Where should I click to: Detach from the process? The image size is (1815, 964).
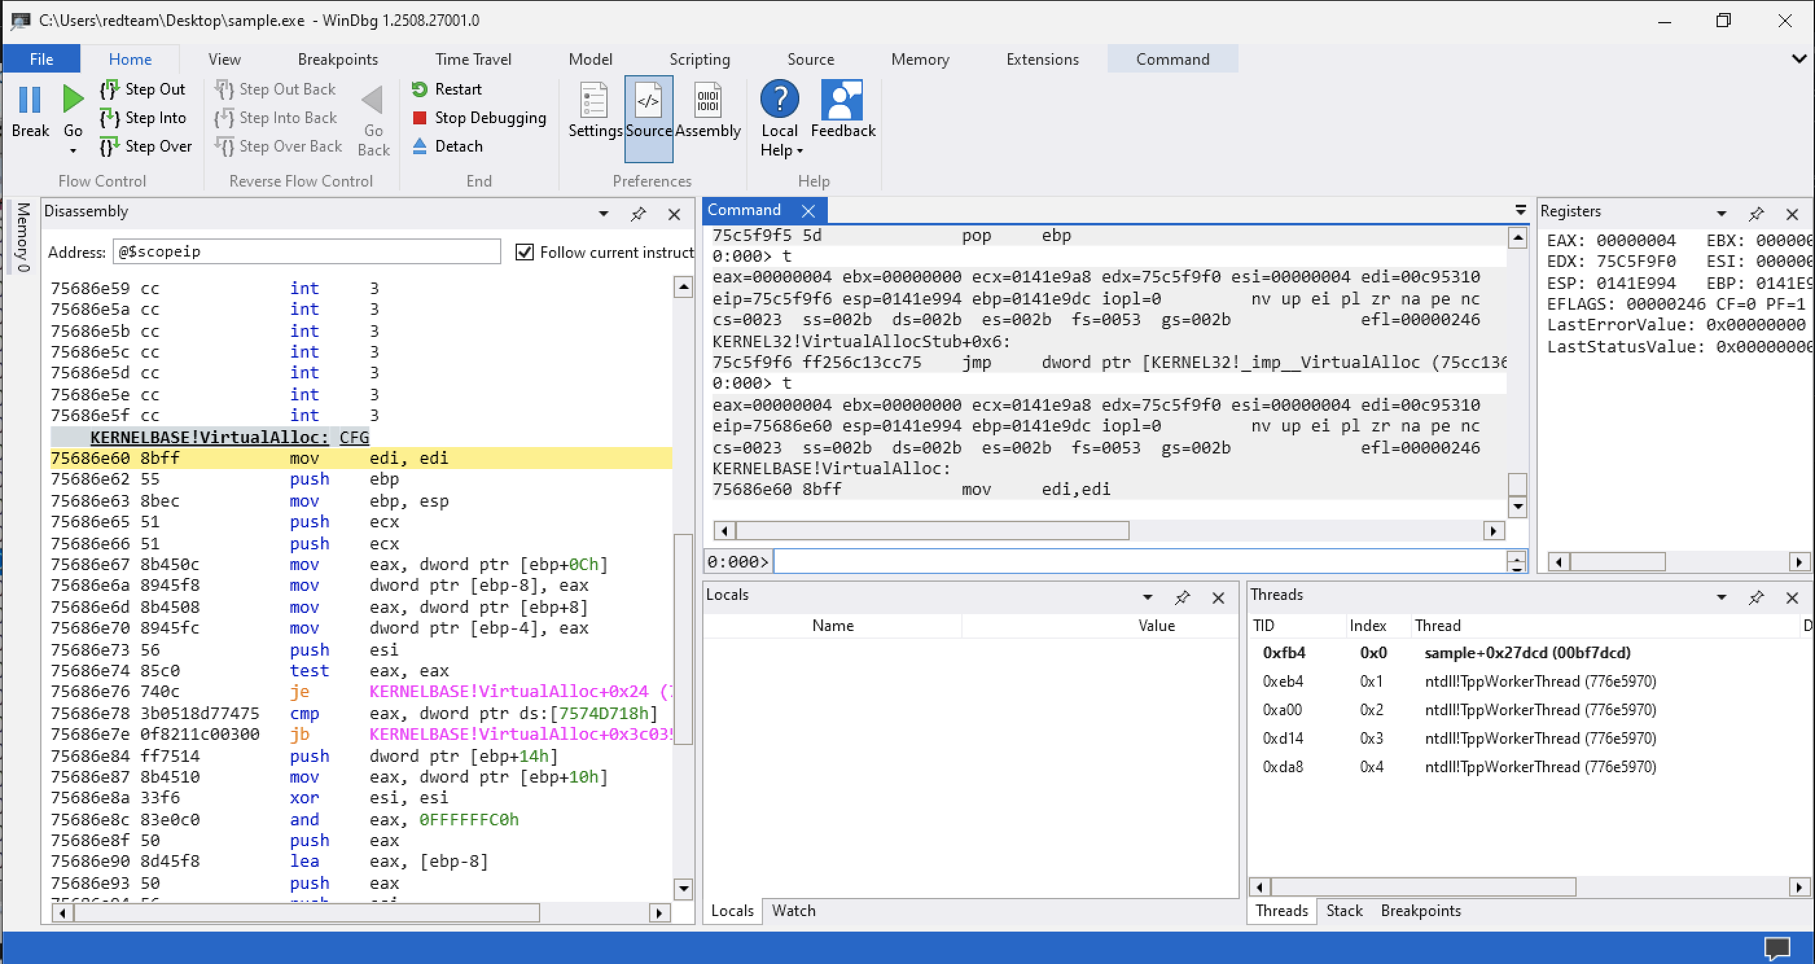[x=448, y=146]
